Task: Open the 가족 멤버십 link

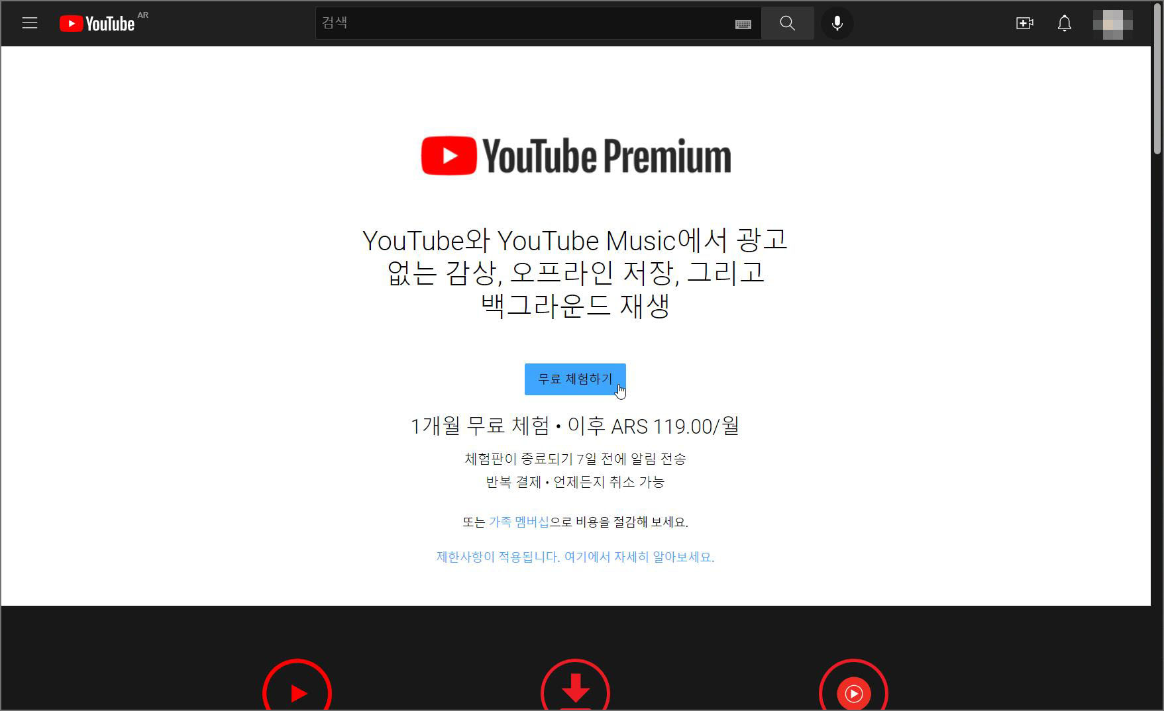Action: click(519, 522)
